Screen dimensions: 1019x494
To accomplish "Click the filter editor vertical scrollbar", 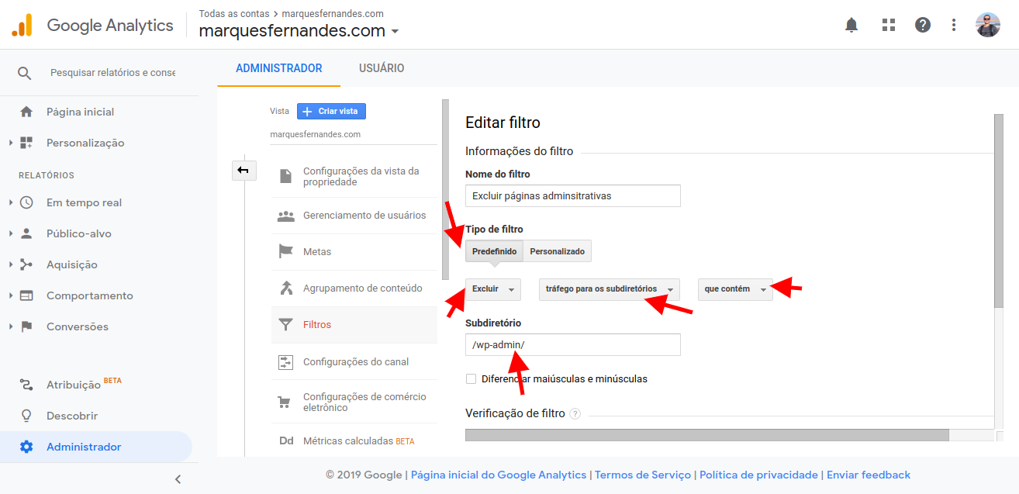I will tap(999, 212).
